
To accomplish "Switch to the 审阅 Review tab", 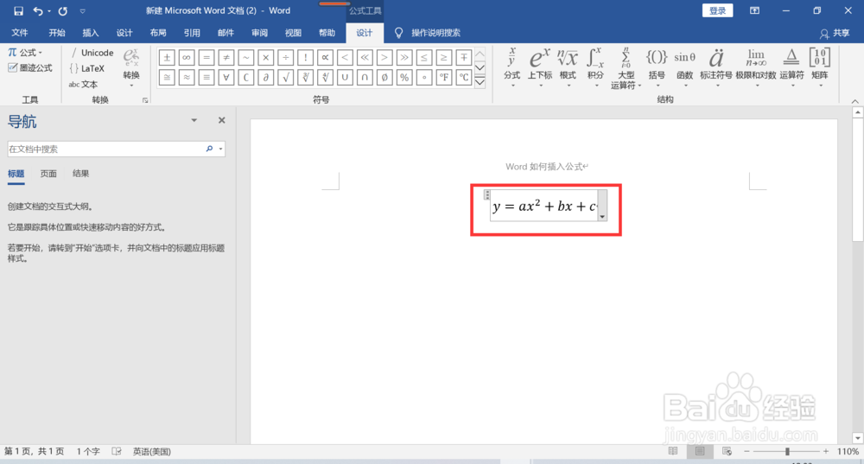I will tap(259, 33).
